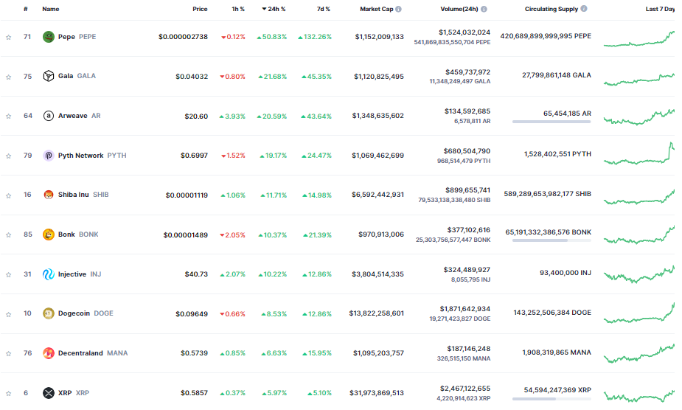Click the Pepe frog coin logo
682x410 pixels.
pos(48,37)
